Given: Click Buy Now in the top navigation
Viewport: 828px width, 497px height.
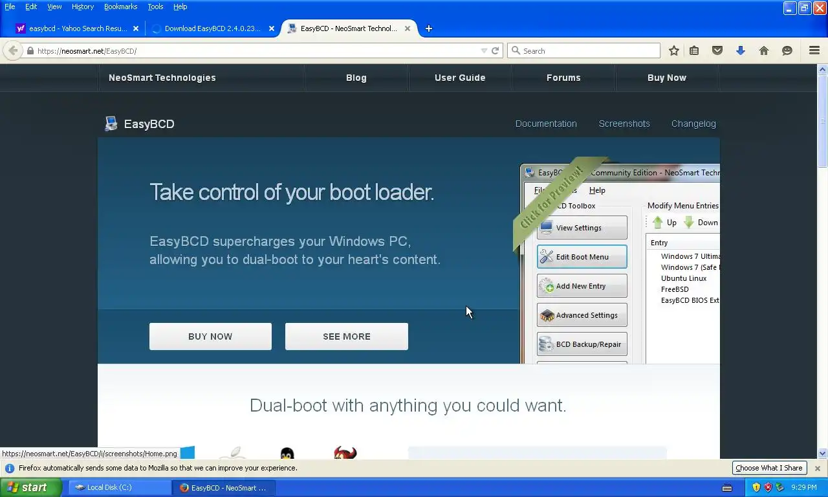Looking at the screenshot, I should coord(667,78).
